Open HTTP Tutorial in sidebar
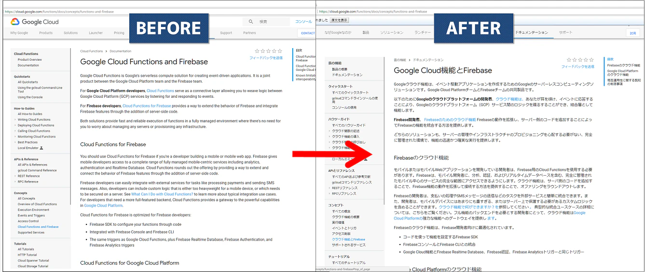This screenshot has width=645, height=272. [x=27, y=255]
